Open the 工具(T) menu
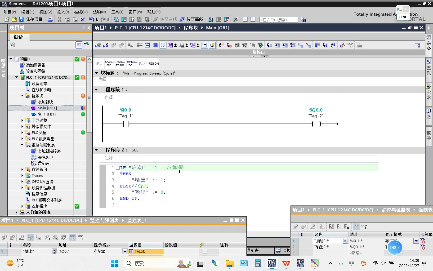 pos(117,12)
